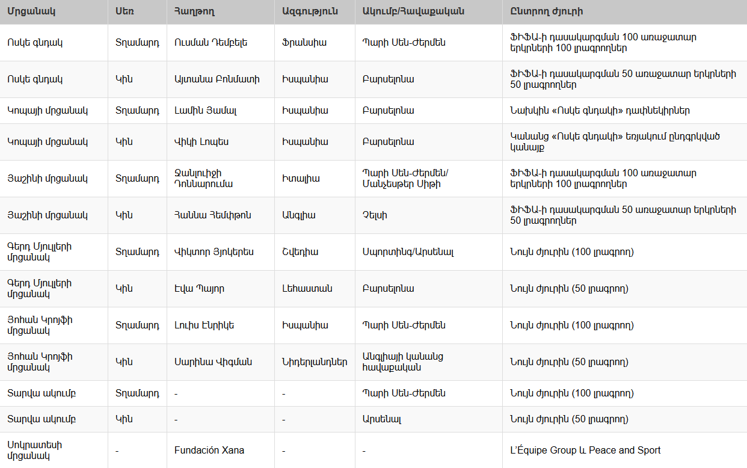Select the 'Լուիս Էնրիկե' cell
Viewport: 747px width, 468px height.
[x=204, y=325]
